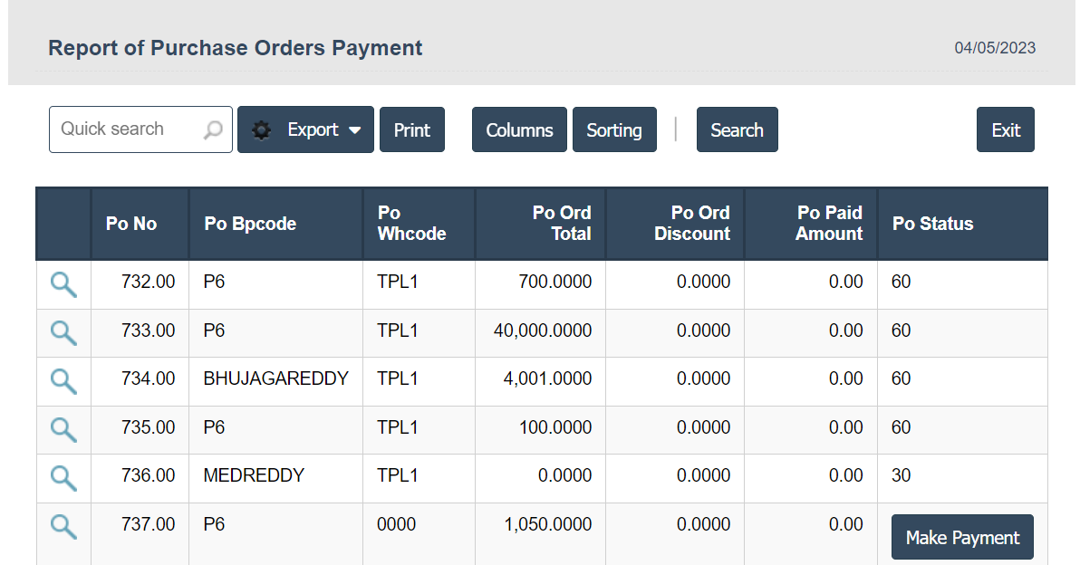
Task: Click the Po Ord Total column header
Action: point(562,224)
